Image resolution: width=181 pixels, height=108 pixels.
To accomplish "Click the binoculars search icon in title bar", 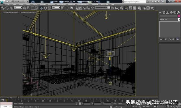I will pos(148,2).
